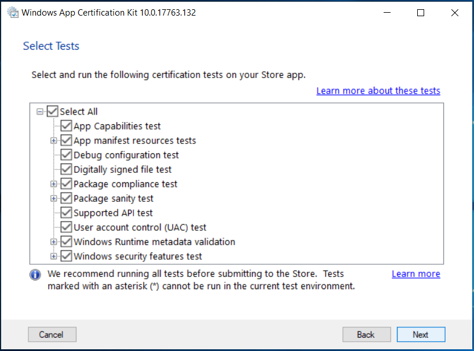This screenshot has width=474, height=351.
Task: Toggle Windows security features test checkbox
Action: pyautogui.click(x=66, y=256)
